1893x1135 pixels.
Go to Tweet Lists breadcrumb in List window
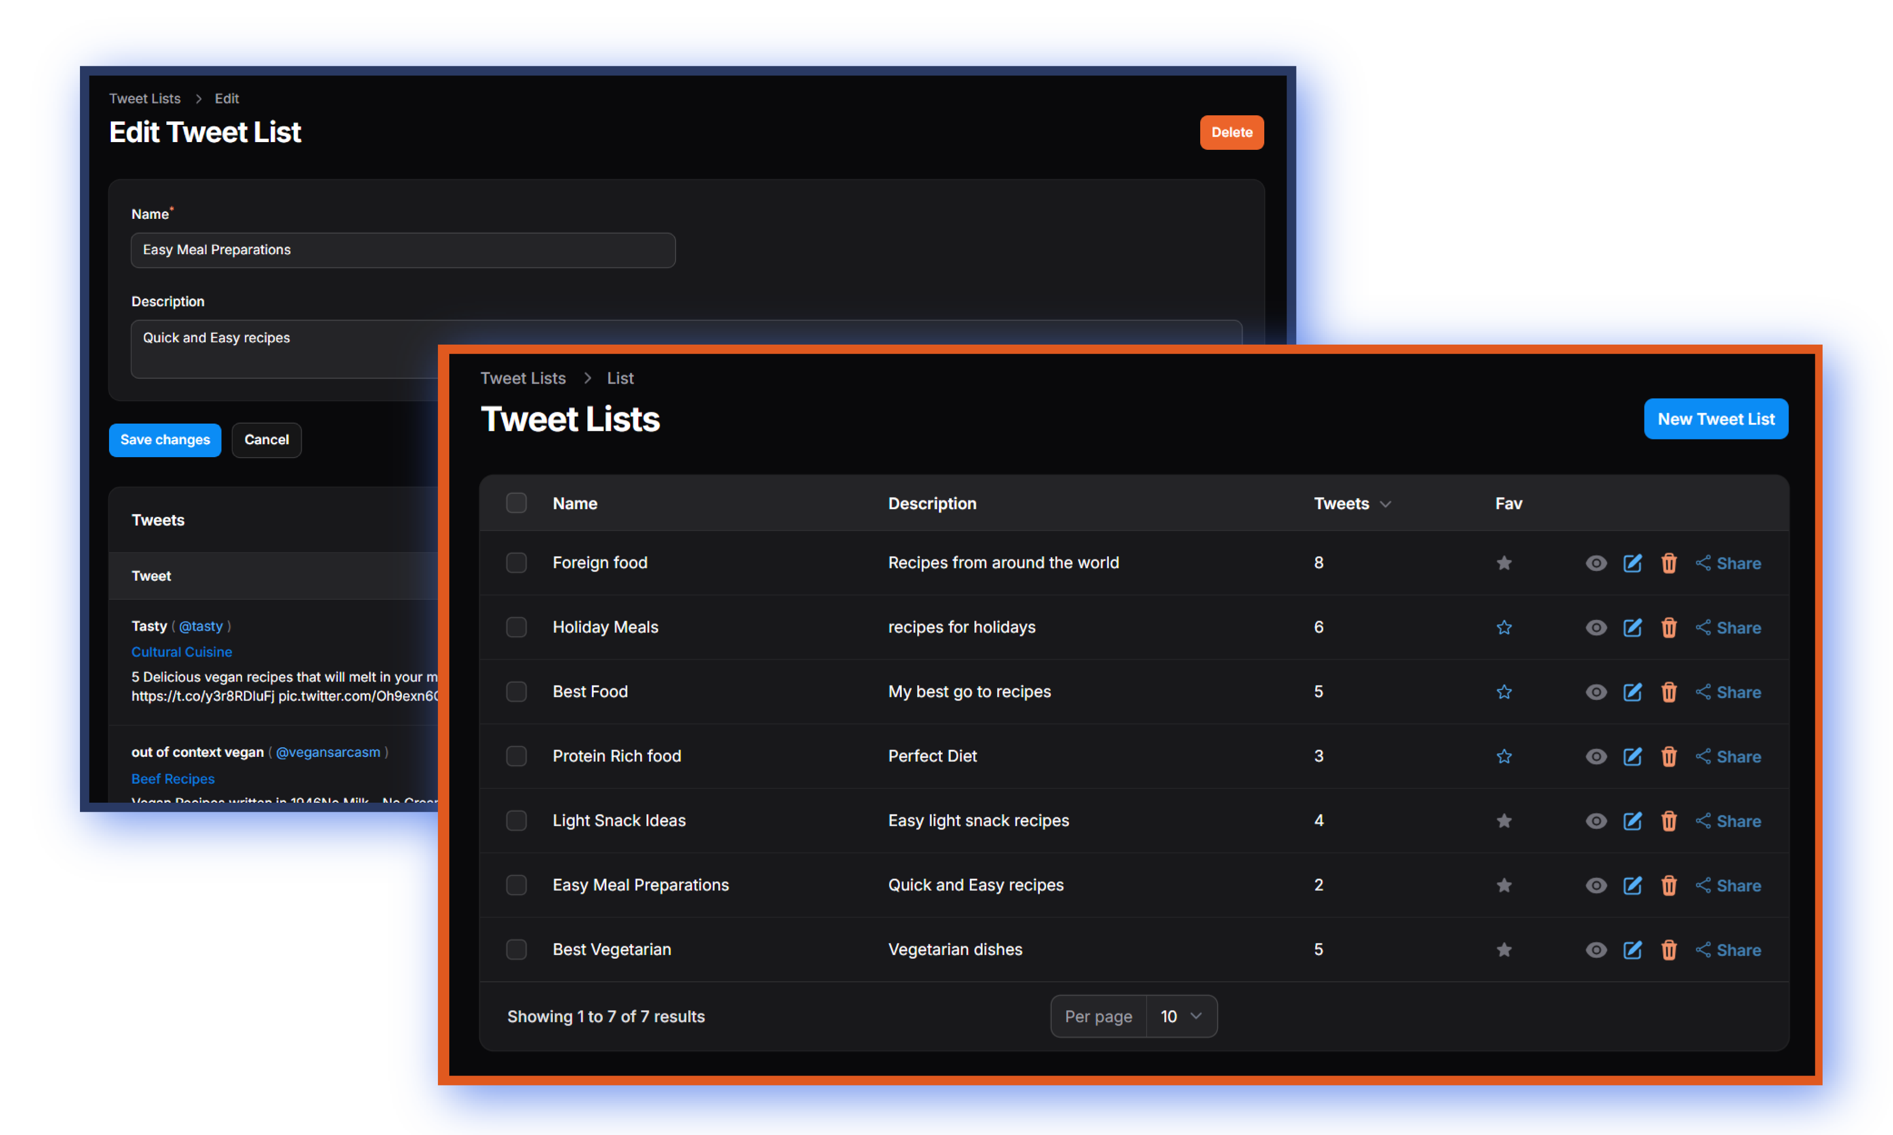tap(522, 378)
